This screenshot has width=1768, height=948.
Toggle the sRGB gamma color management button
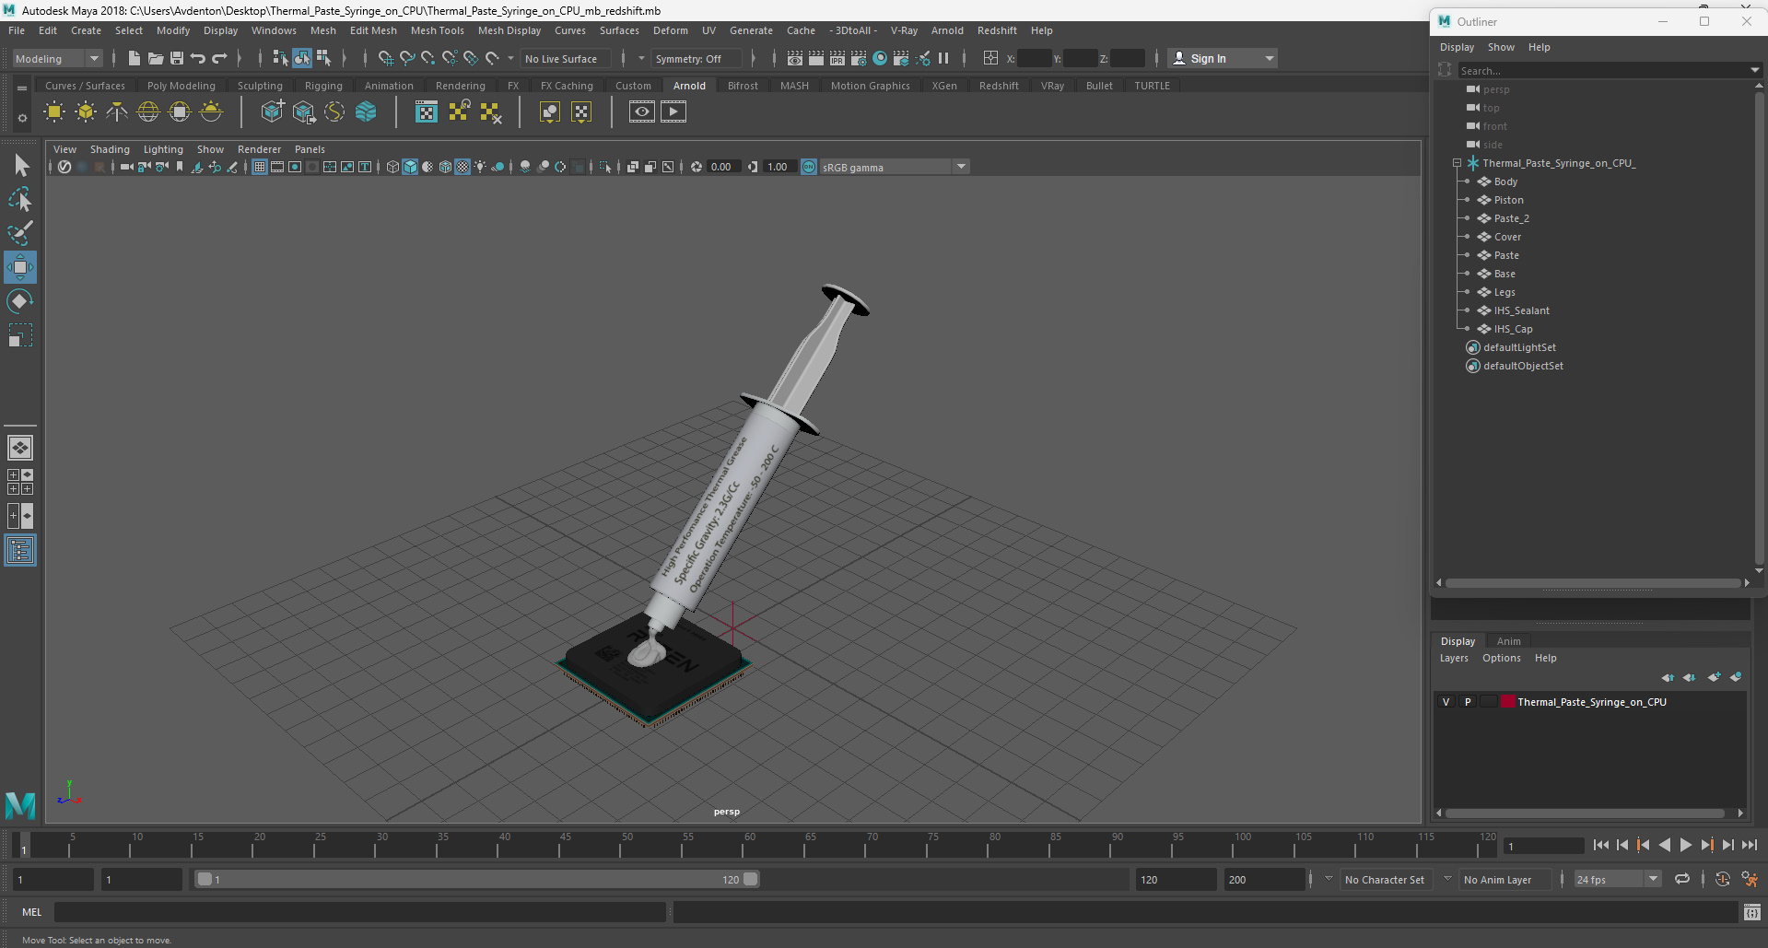[x=809, y=167]
